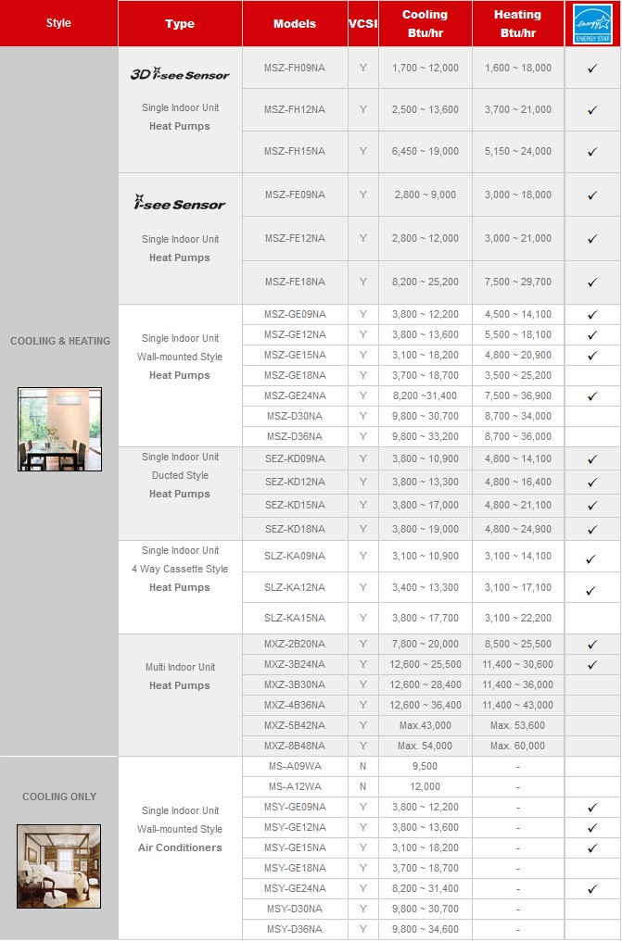Select model MSZ-D36NA
622x941 pixels.
click(x=294, y=437)
